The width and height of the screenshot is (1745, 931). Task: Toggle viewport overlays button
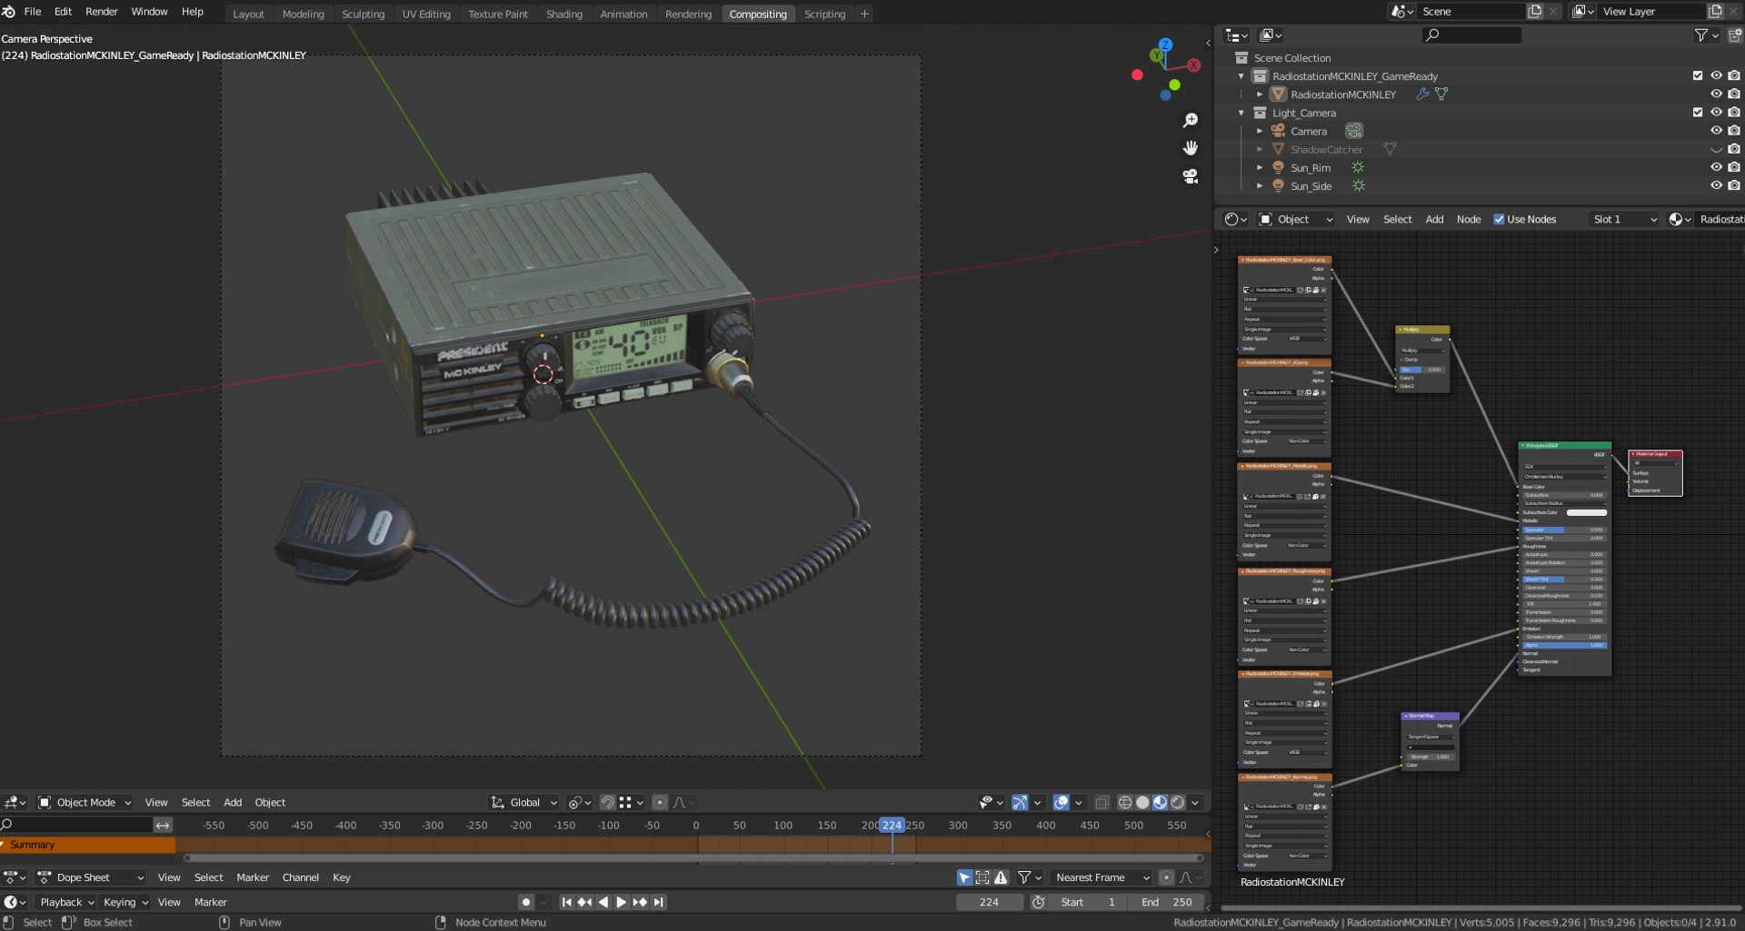point(1061,802)
